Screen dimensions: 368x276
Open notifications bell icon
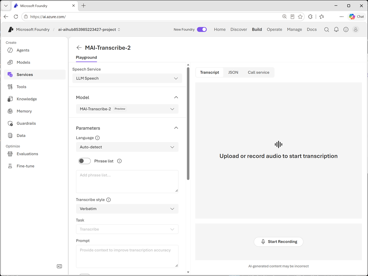pos(336,29)
